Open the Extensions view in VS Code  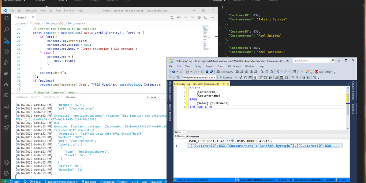(x=6, y=128)
